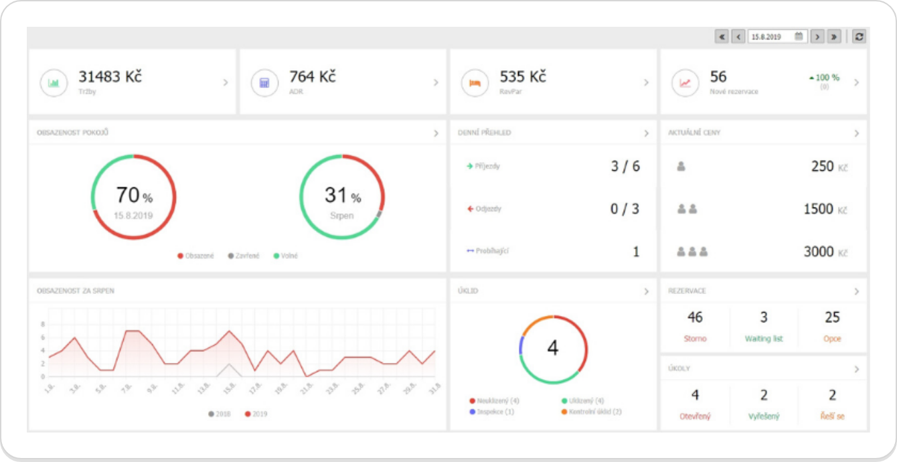Screen dimensions: 897x462
Task: Toggle the Obsazené legend item
Action: 196,256
